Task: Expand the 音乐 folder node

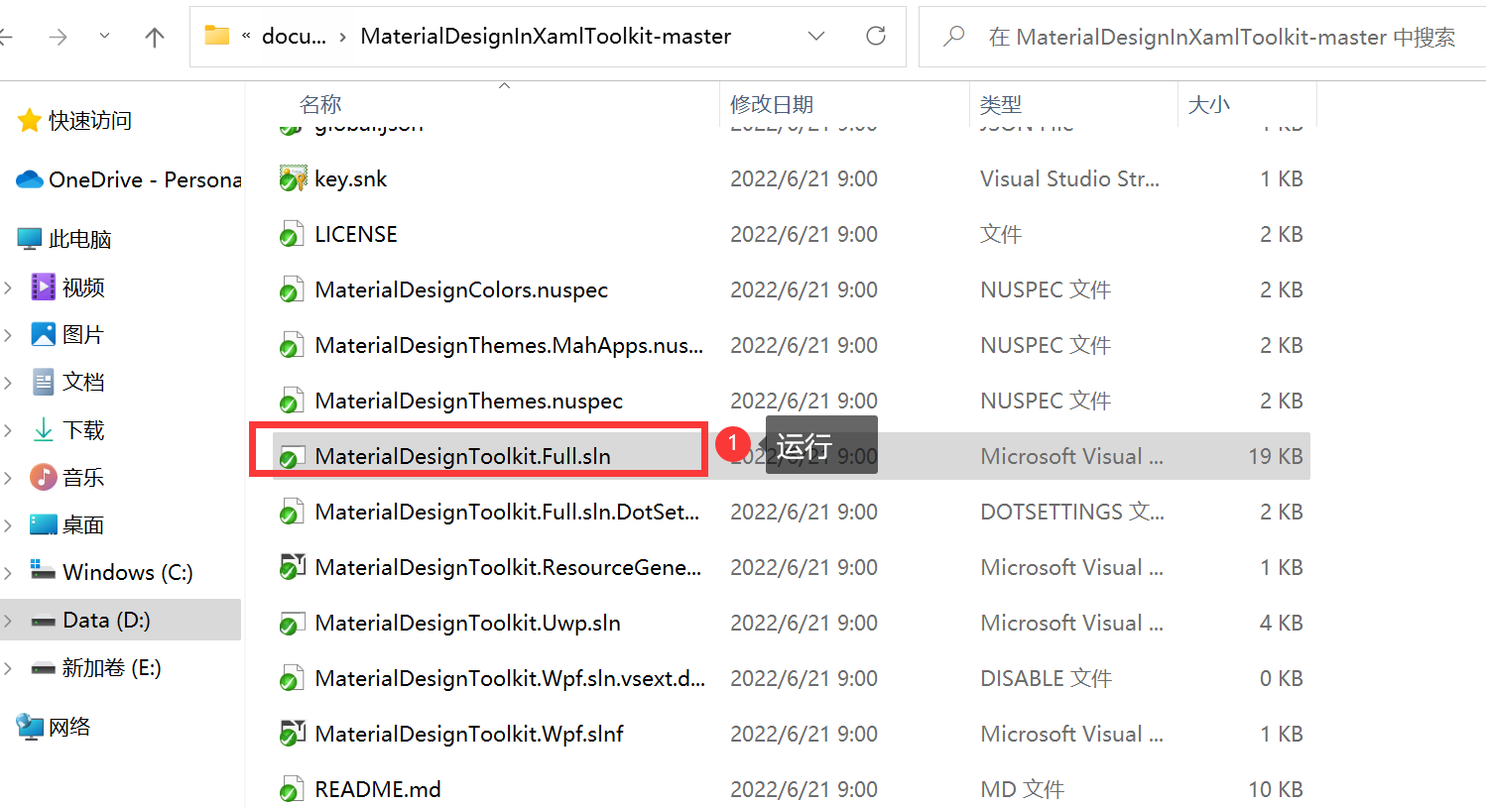Action: (x=8, y=478)
